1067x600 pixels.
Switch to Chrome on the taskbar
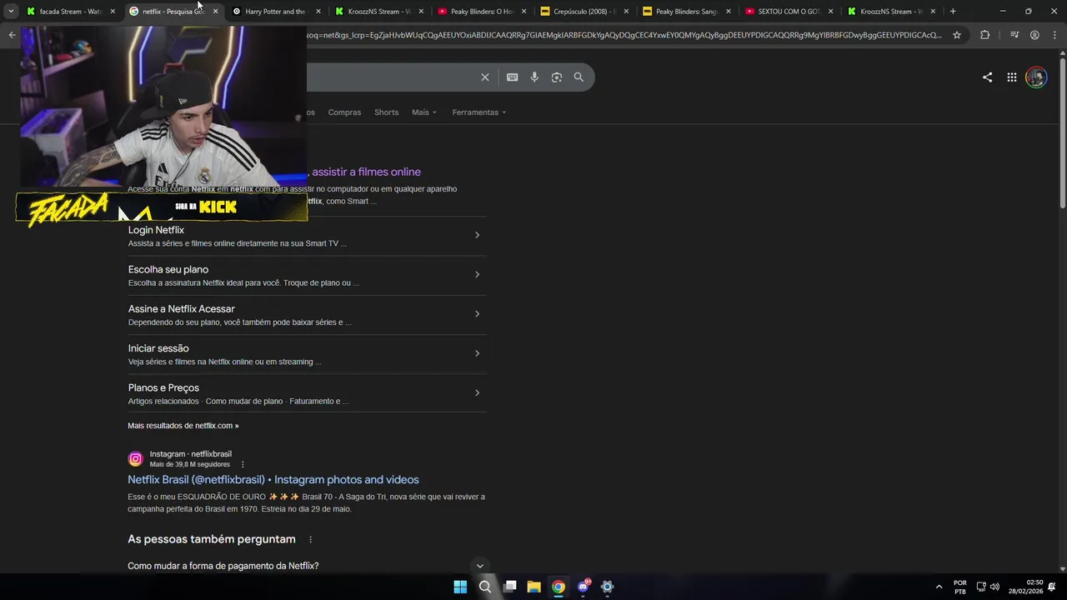[559, 587]
